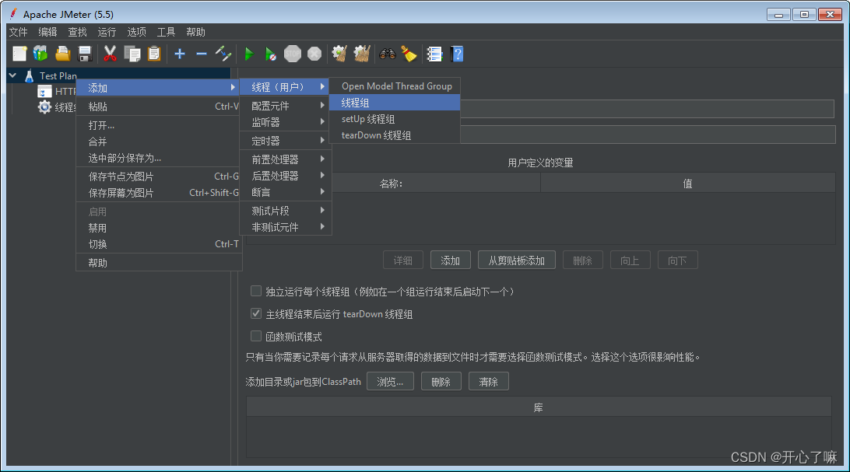
Task: Uncheck 主线程结束后运行 tearDown 线程组
Action: [x=256, y=313]
